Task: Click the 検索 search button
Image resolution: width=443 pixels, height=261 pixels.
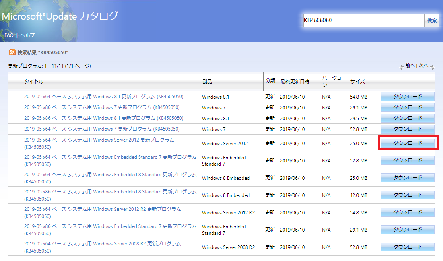Action: 432,21
